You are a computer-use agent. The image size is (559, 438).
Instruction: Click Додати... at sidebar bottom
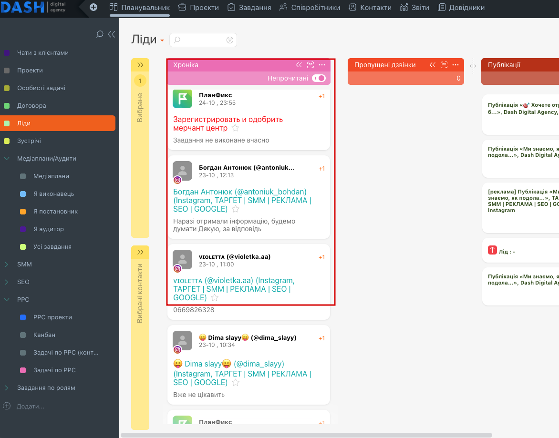point(31,407)
